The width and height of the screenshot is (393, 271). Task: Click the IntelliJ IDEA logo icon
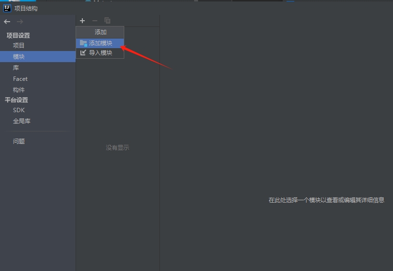pos(7,8)
